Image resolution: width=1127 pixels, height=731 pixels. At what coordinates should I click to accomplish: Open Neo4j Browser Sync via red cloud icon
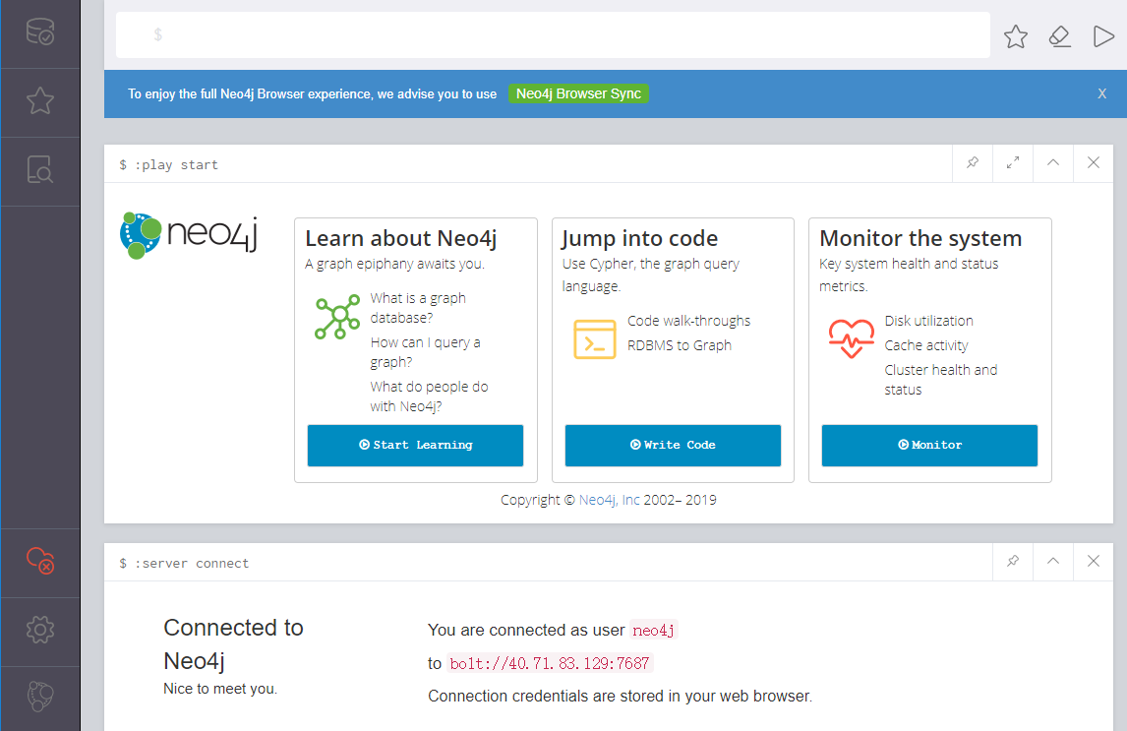coord(39,561)
